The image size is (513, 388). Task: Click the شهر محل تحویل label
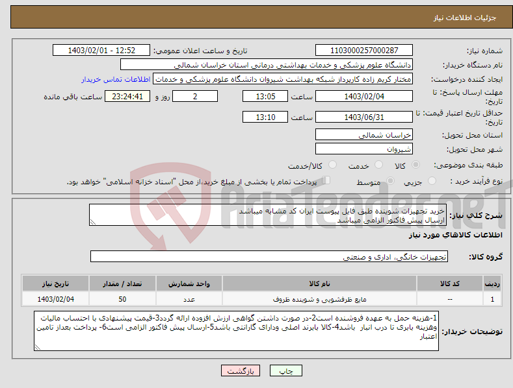[475, 149]
